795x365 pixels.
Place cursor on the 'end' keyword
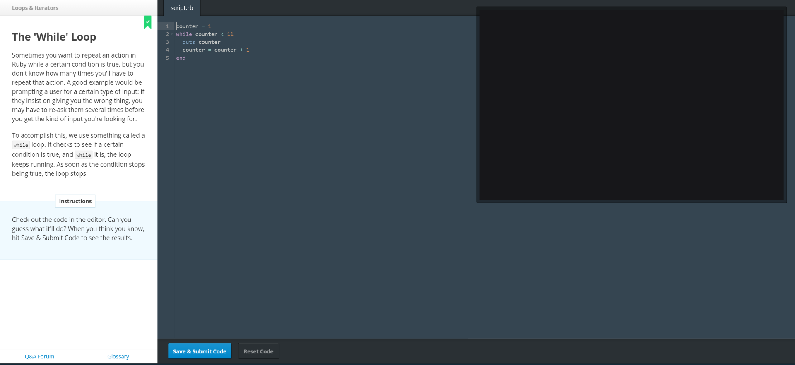click(x=181, y=58)
